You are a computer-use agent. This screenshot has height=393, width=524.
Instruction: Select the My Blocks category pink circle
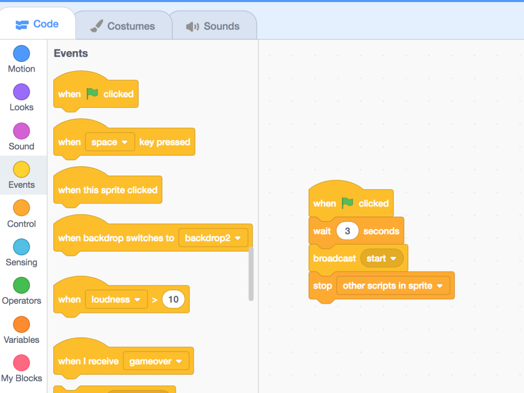point(21,363)
